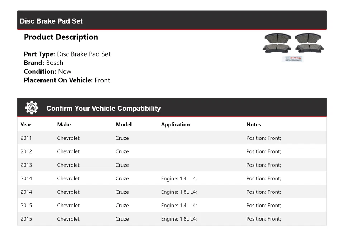Screen dimensions: 344x236
Task: Click the Disc Brake Pad Set header
Action: pyautogui.click(x=51, y=21)
